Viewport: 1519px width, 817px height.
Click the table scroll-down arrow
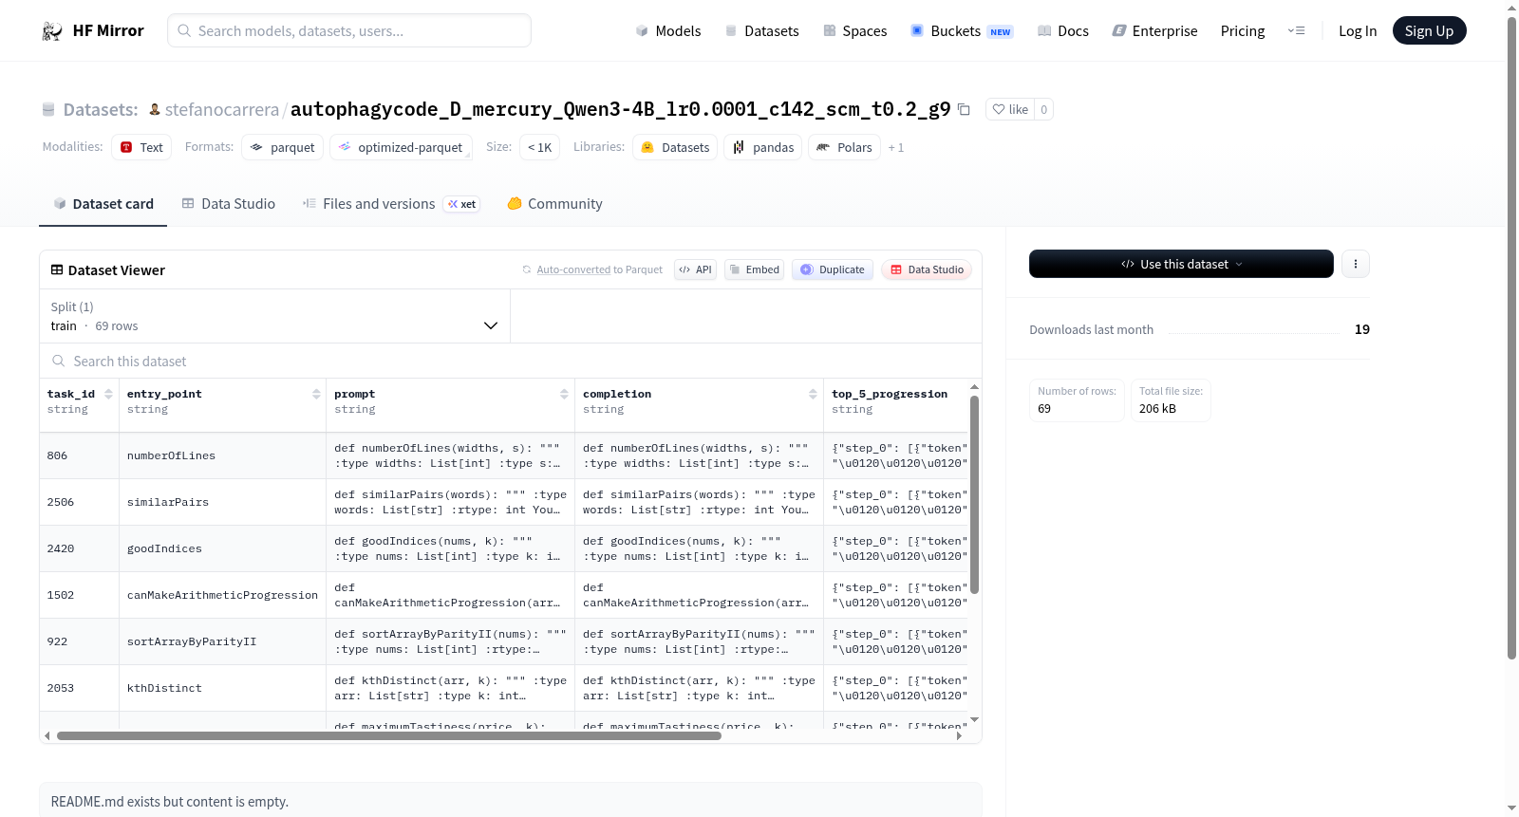point(974,720)
